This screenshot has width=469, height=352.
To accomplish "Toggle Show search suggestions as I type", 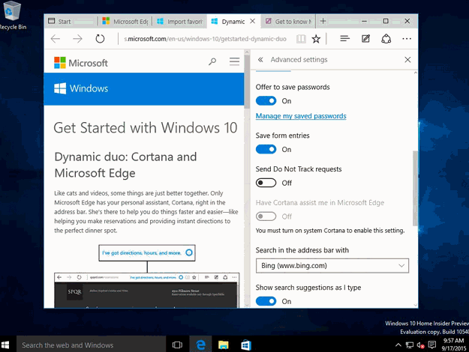I will pyautogui.click(x=266, y=301).
